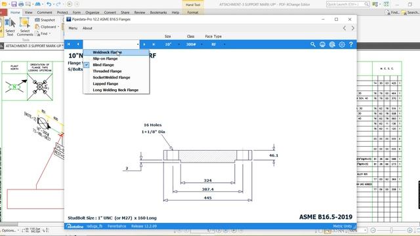This screenshot has width=420, height=236.
Task: Click the 445 outside diameter dimension
Action: coord(207,198)
